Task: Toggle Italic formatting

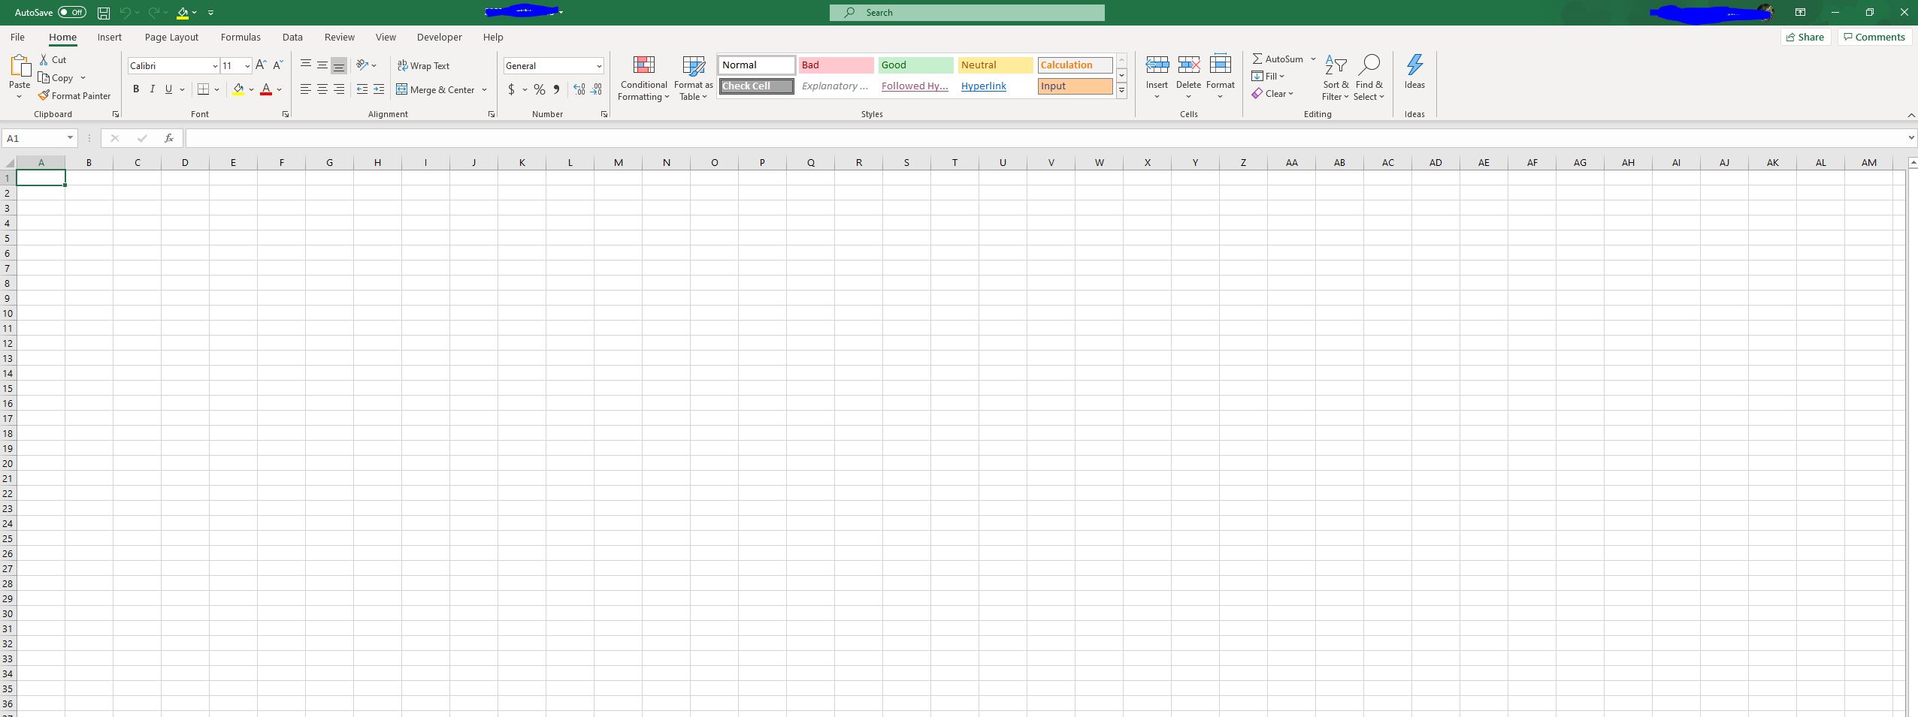Action: click(153, 89)
